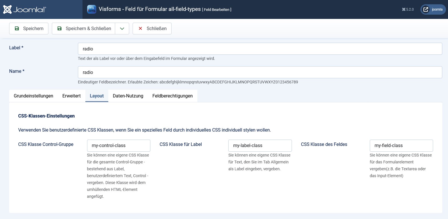The height and width of the screenshot is (219, 448).
Task: Click the Visforms component icon
Action: [x=92, y=9]
